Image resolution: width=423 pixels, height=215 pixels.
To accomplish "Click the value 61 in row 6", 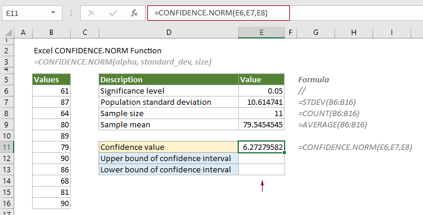I will (51, 91).
